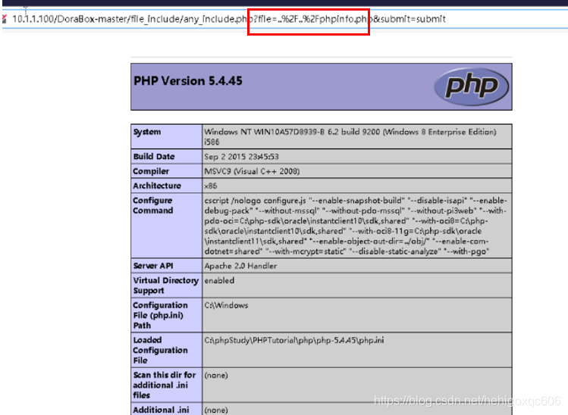Select the 'Windows NT WIN10A57D8939-B' system value
This screenshot has width=568, height=415.
[350, 137]
